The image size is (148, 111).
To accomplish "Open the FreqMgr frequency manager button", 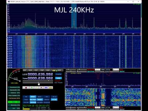I will coord(59,74).
